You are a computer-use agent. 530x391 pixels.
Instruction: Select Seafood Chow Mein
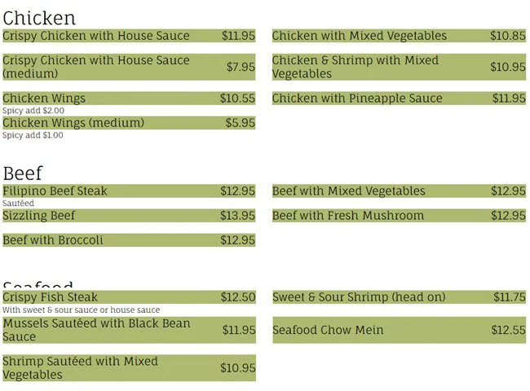click(x=399, y=330)
